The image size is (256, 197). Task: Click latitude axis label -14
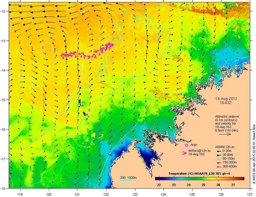pos(3,70)
